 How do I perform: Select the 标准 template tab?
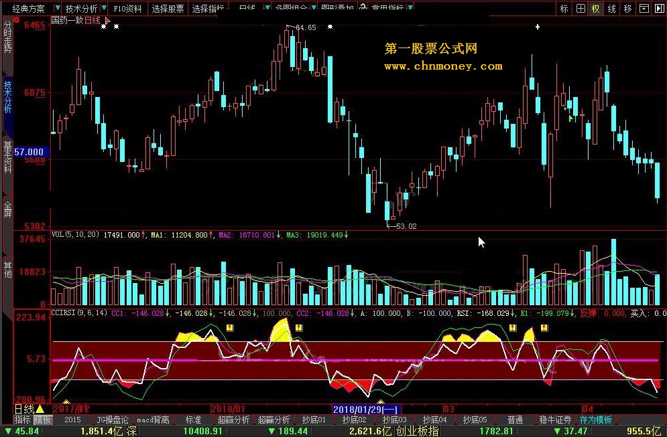click(x=193, y=420)
